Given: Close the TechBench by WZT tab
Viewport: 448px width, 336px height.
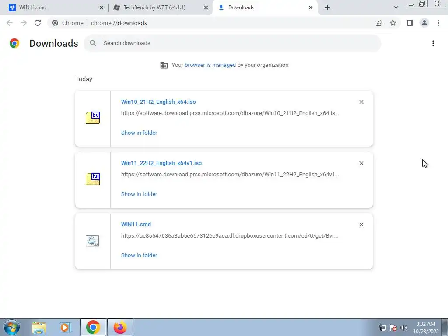Looking at the screenshot, I should pyautogui.click(x=206, y=7).
